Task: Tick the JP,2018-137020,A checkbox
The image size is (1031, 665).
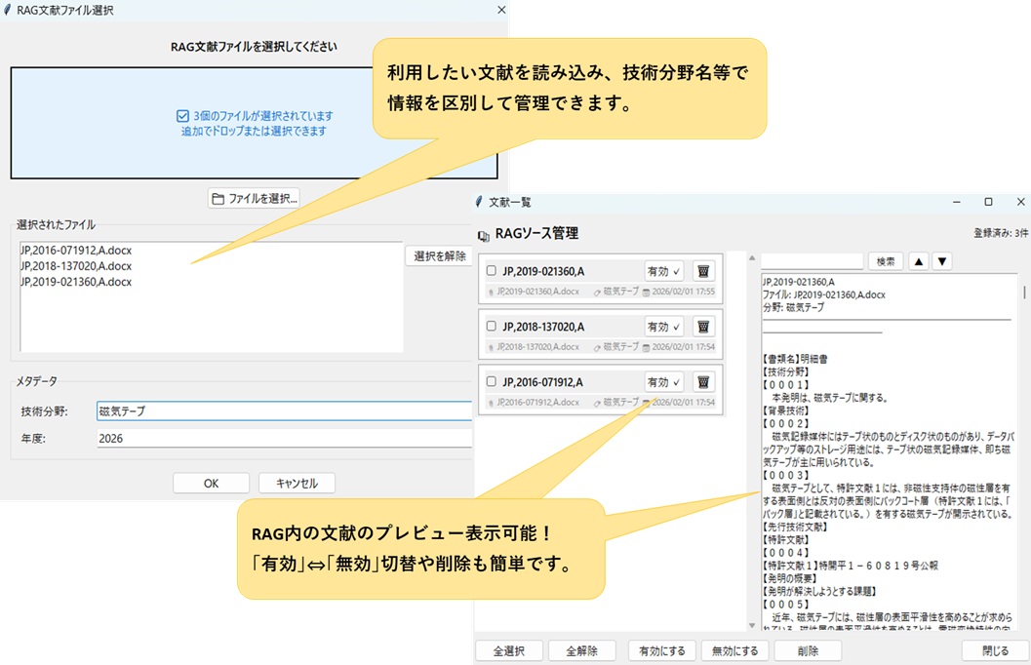Action: coord(492,327)
